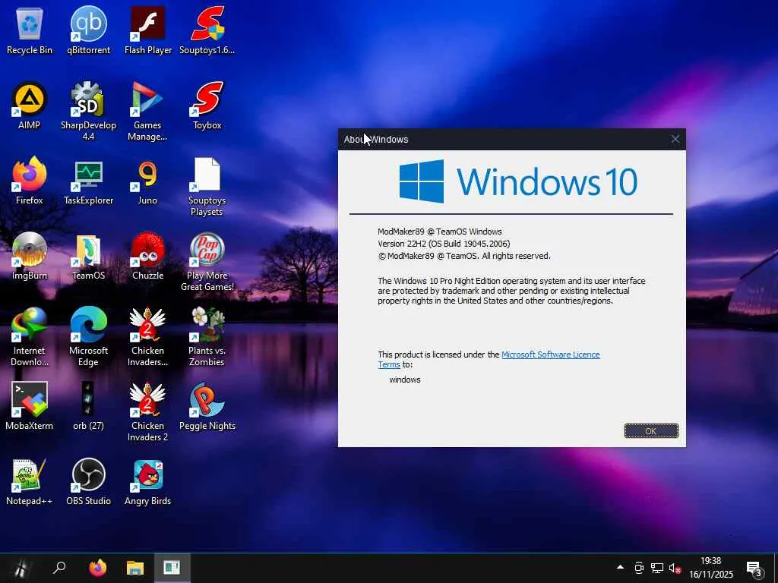The height and width of the screenshot is (583, 778).
Task: Select the Chuzzle game icon
Action: click(147, 256)
